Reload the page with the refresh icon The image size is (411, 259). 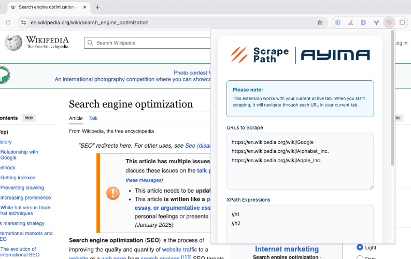point(8,22)
